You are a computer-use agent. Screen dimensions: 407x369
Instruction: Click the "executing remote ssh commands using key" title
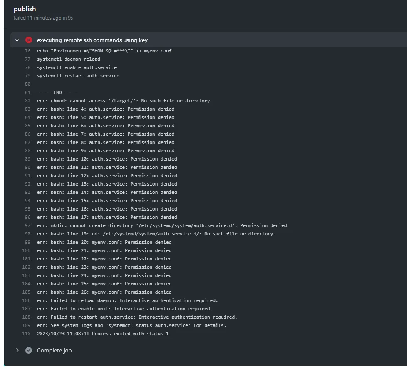(92, 40)
